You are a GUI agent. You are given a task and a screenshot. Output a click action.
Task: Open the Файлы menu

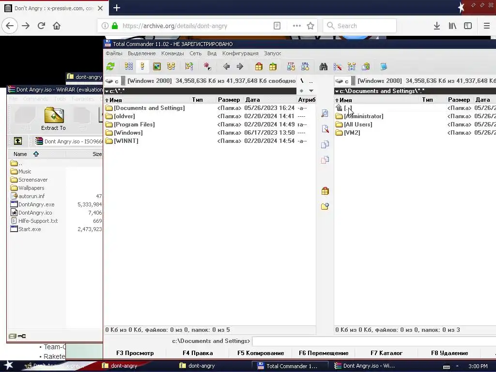114,53
